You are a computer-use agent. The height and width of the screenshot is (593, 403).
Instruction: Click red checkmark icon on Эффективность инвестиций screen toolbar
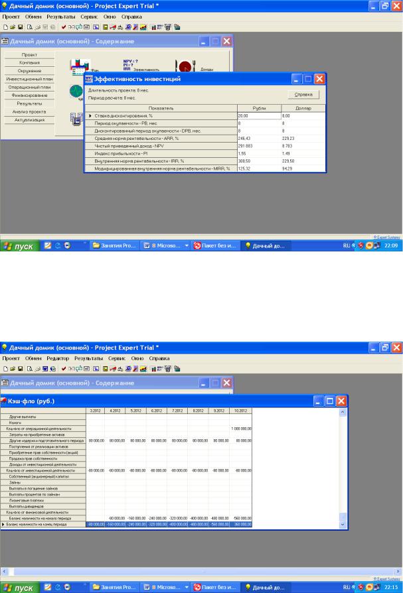coord(64,27)
